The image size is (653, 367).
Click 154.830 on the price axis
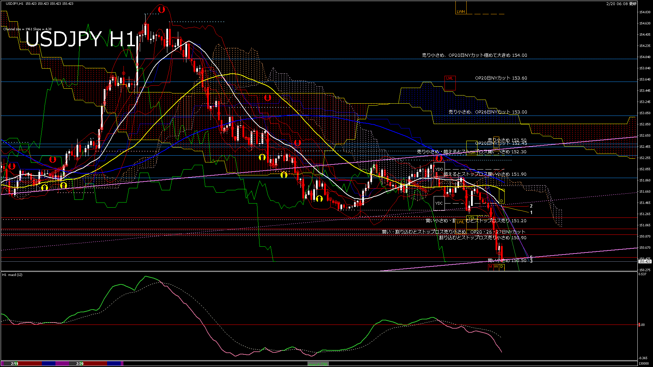pos(645,12)
